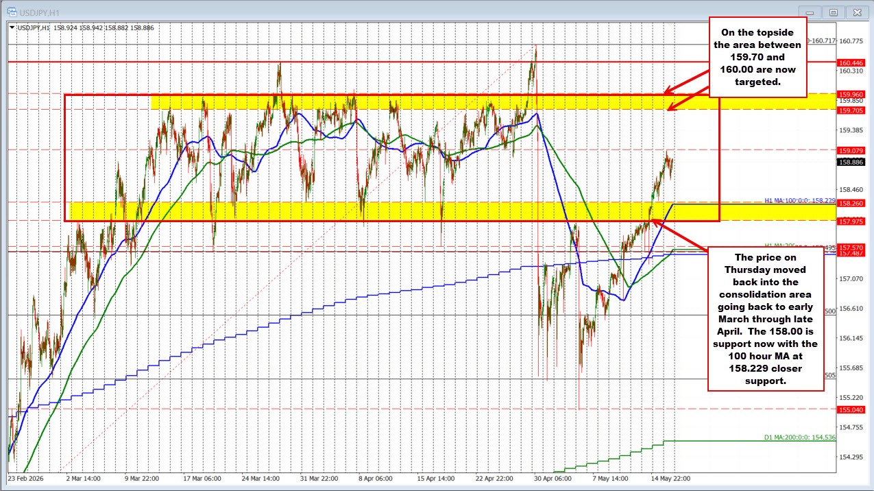Viewport: 874px width, 491px height.
Task: Click the 9 Mar 22:00 time label
Action: (141, 478)
